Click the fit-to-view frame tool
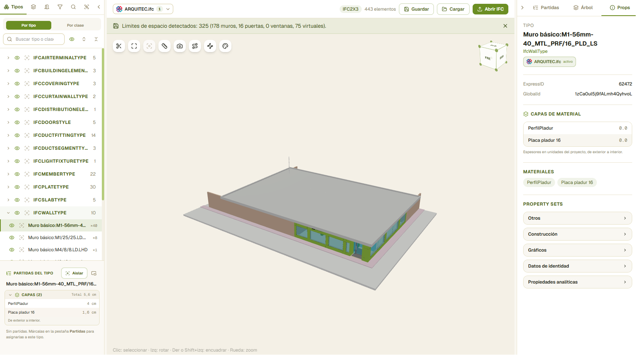 pyautogui.click(x=134, y=46)
